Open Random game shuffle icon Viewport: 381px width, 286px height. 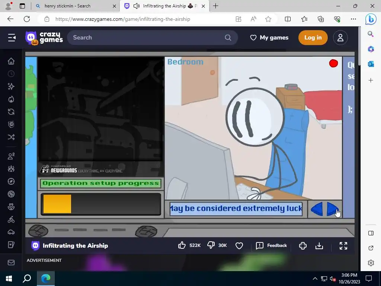[x=11, y=137]
